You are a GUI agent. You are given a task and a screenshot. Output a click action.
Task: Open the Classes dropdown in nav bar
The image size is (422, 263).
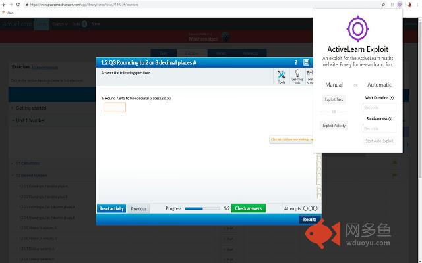point(60,24)
